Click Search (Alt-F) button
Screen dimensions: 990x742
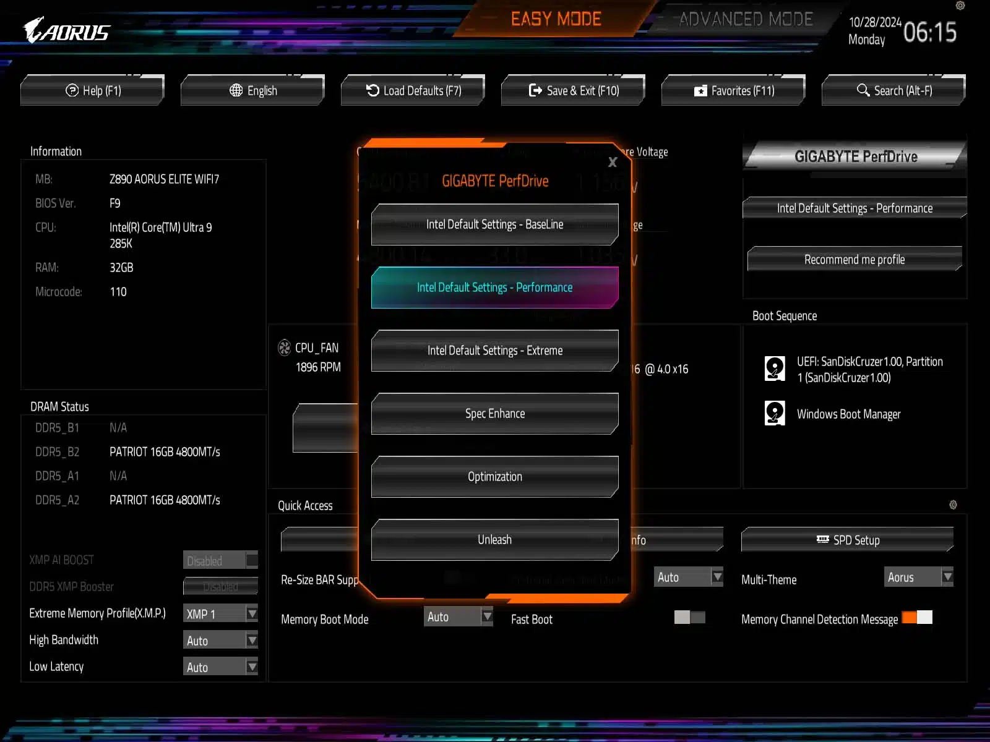tap(893, 90)
